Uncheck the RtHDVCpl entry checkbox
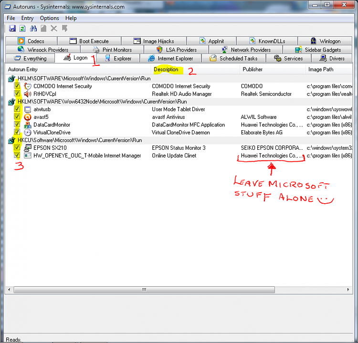 [x=17, y=93]
